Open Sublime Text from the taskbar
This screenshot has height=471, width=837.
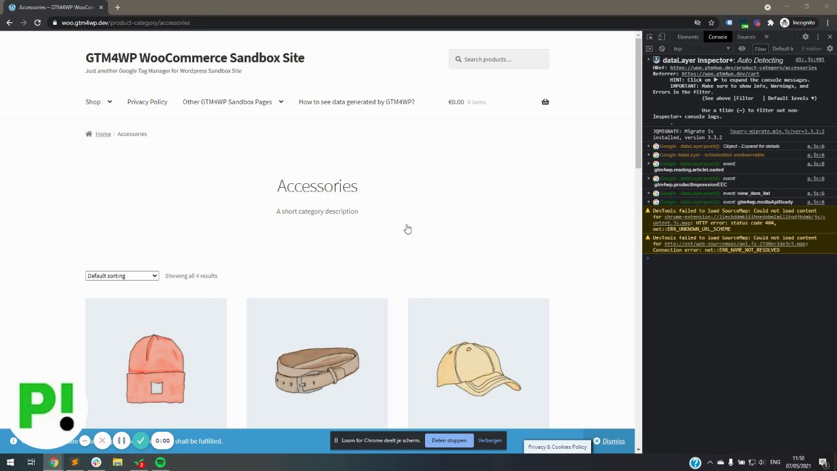tap(75, 462)
